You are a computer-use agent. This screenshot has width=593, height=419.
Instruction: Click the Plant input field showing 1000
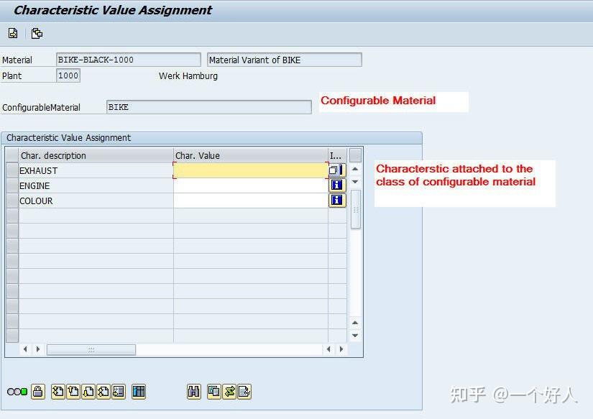68,75
